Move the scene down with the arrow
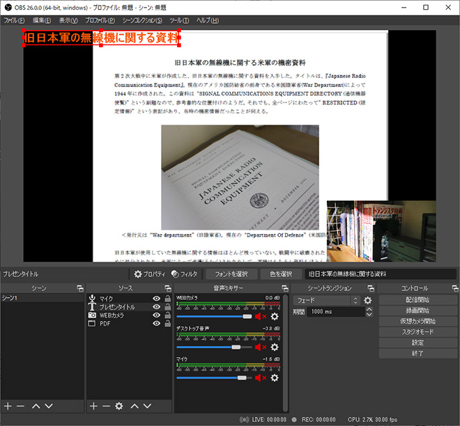460x426 pixels. point(49,406)
